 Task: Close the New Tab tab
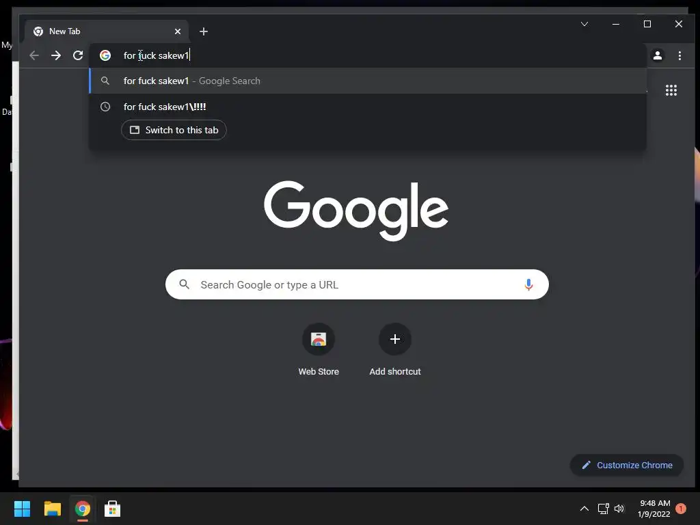point(178,31)
